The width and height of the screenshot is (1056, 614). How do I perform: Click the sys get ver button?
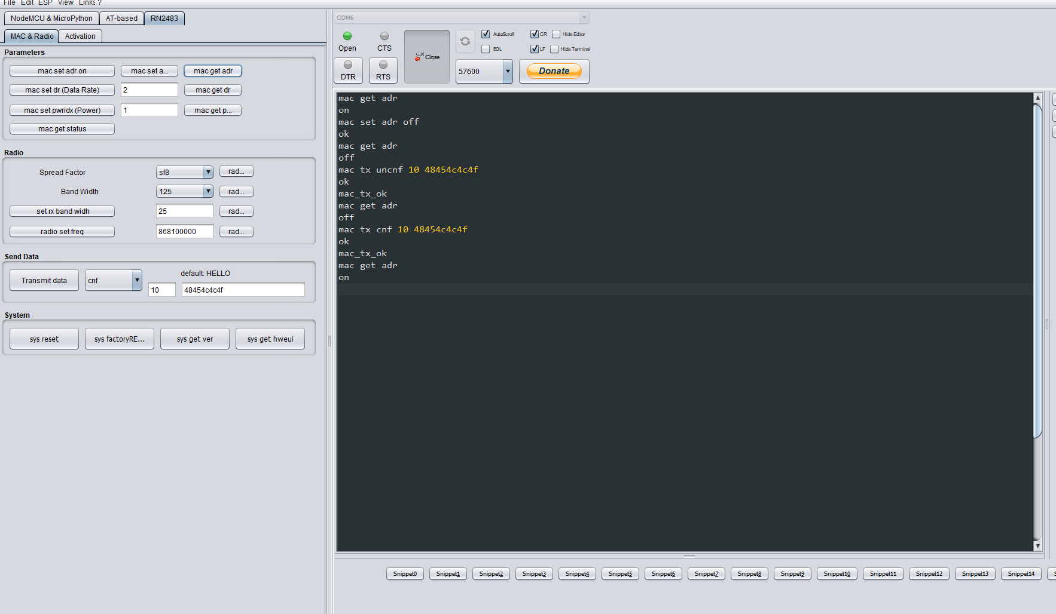pyautogui.click(x=195, y=339)
